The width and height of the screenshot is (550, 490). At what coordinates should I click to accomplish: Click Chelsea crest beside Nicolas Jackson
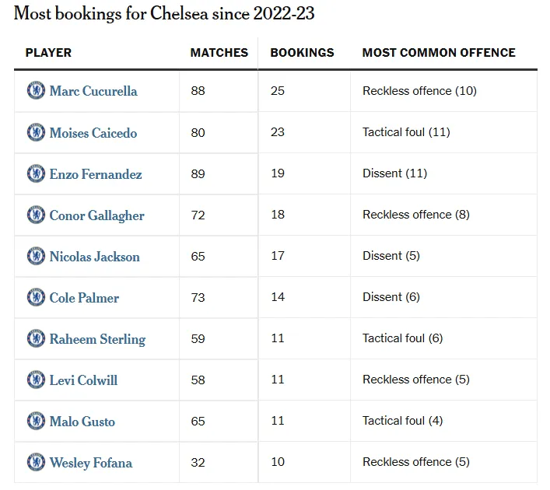pyautogui.click(x=36, y=256)
